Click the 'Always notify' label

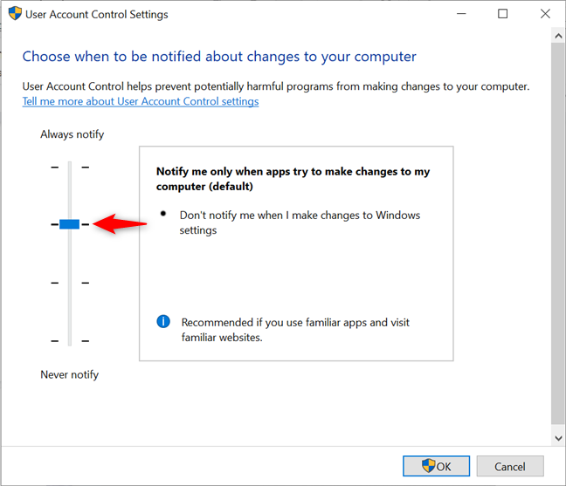tap(72, 134)
